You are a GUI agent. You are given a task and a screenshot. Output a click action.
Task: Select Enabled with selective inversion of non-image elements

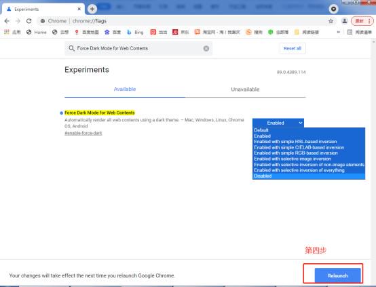coord(309,164)
